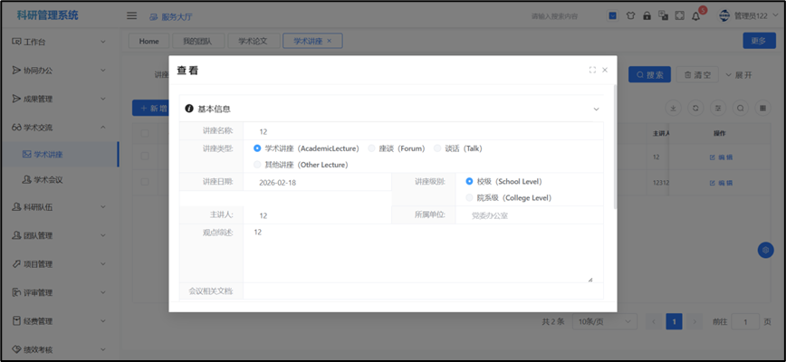Viewport: 786px width, 362px height.
Task: Maximize the 查看 dialog to fullscreen
Action: coord(592,70)
